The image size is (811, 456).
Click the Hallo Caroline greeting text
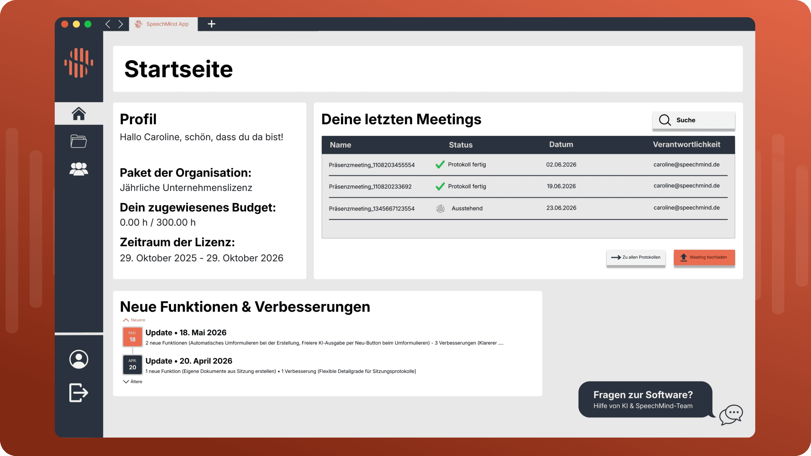(201, 137)
